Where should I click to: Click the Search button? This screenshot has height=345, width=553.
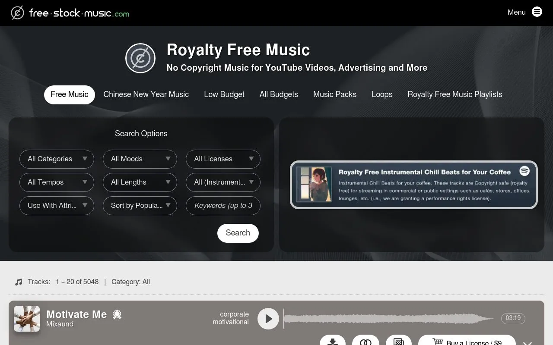238,233
